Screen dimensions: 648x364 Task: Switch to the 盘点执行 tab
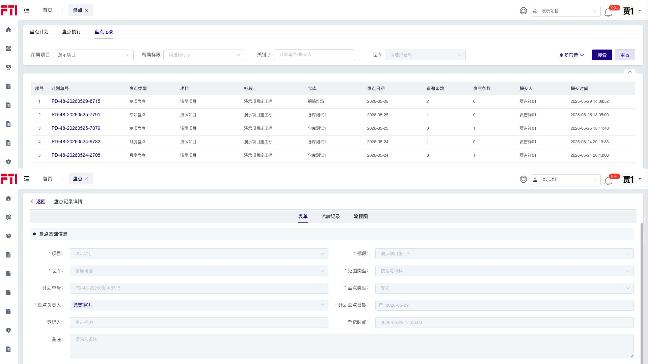tap(72, 32)
